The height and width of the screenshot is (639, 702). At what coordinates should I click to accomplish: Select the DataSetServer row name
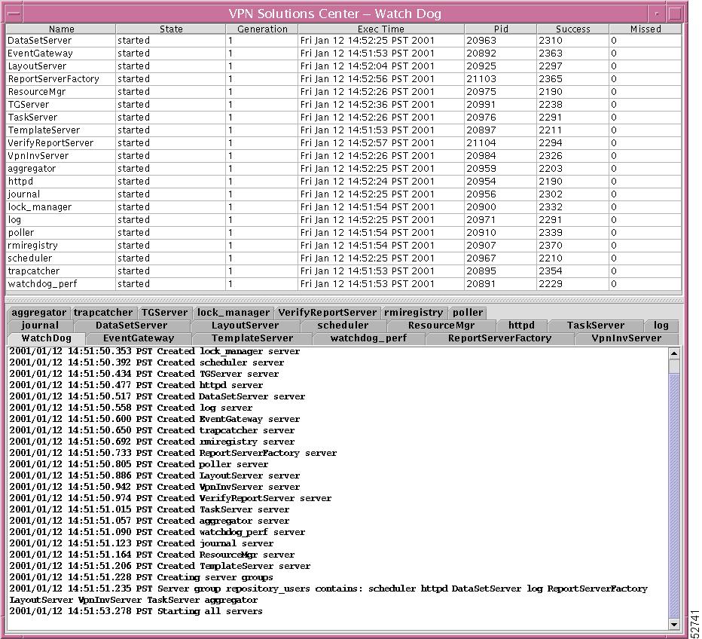click(x=39, y=40)
